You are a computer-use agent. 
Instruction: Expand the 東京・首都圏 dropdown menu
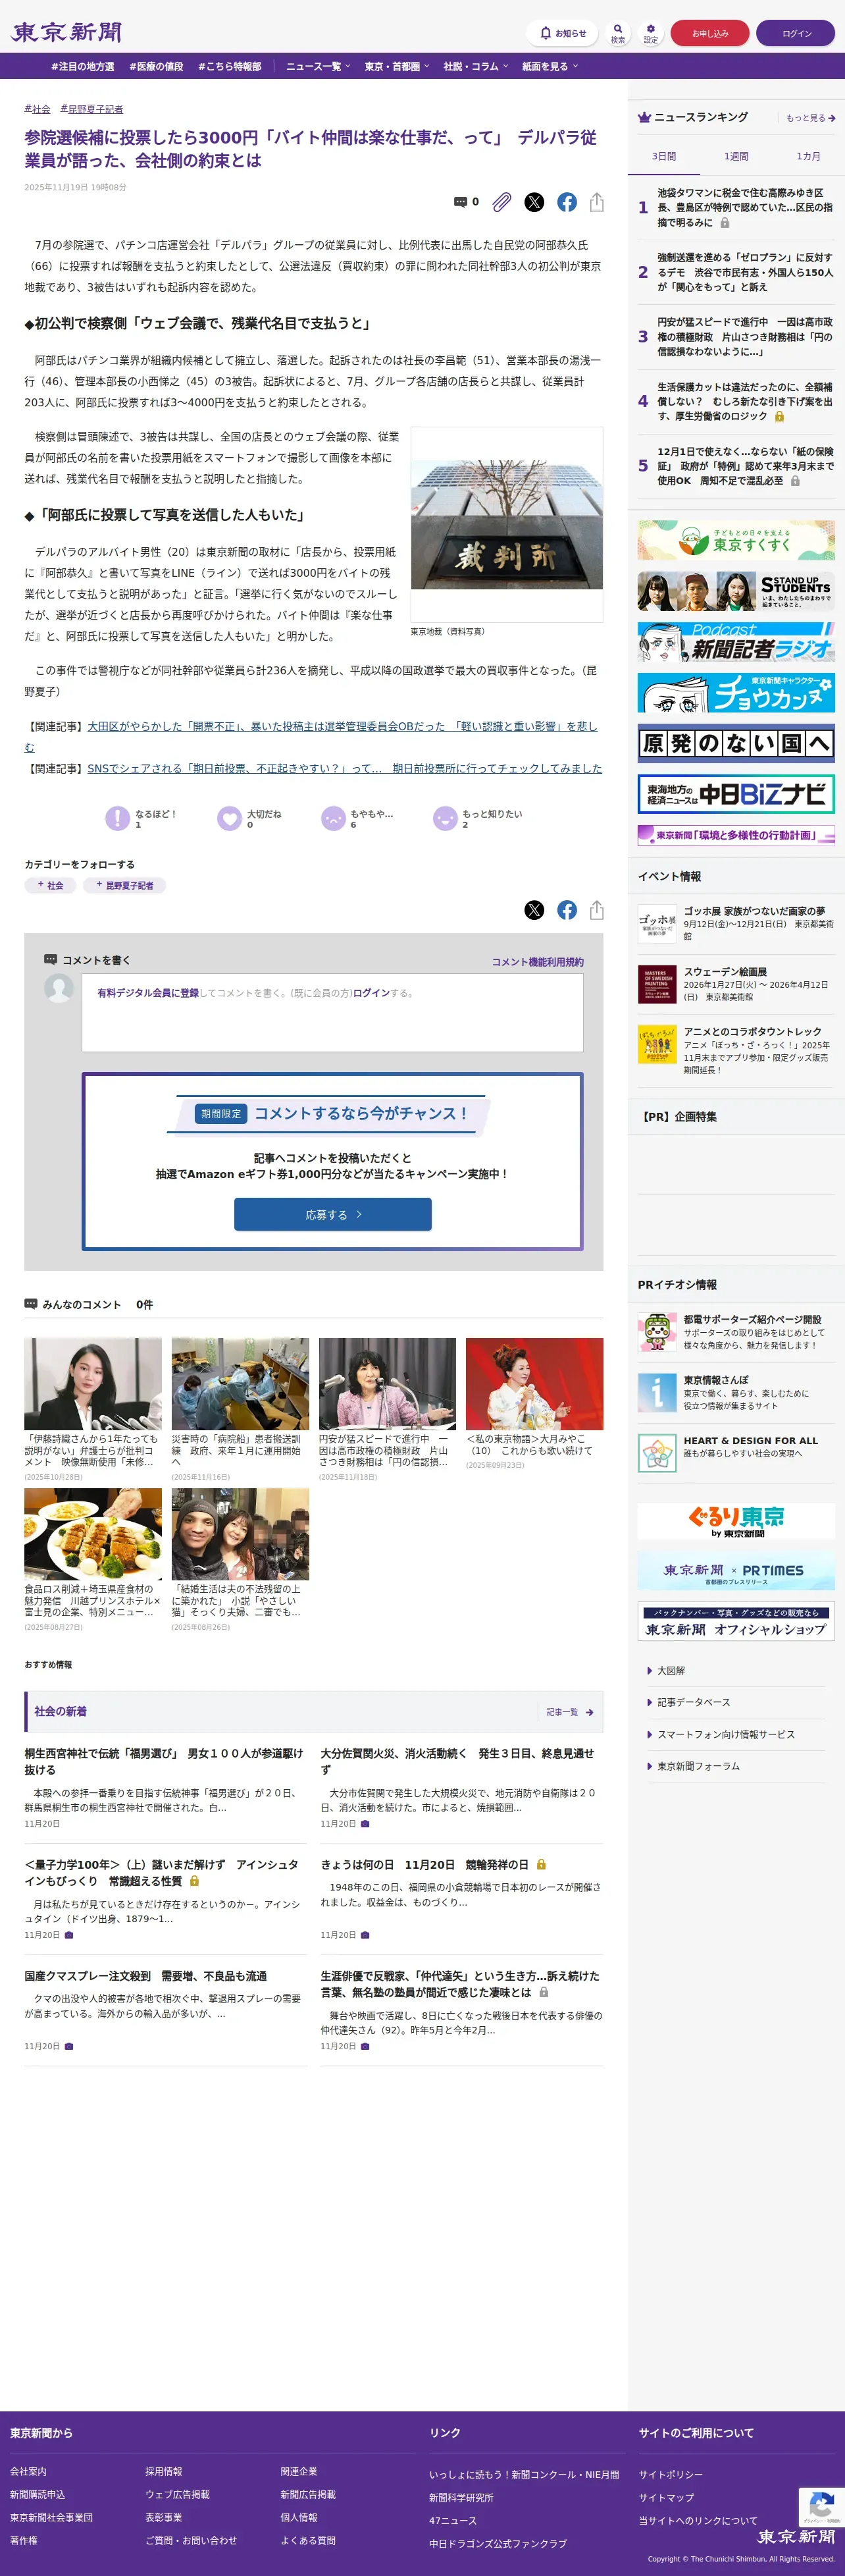coord(397,67)
